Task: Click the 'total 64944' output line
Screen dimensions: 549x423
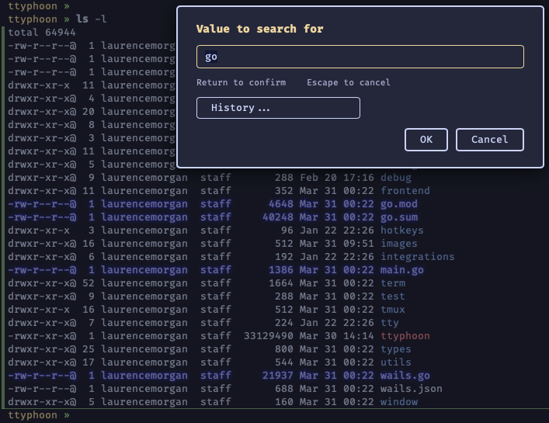Action: click(42, 33)
